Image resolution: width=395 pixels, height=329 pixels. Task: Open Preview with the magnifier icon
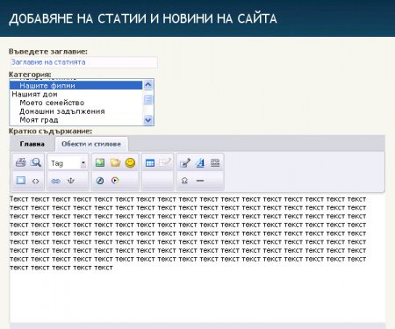pyautogui.click(x=36, y=162)
